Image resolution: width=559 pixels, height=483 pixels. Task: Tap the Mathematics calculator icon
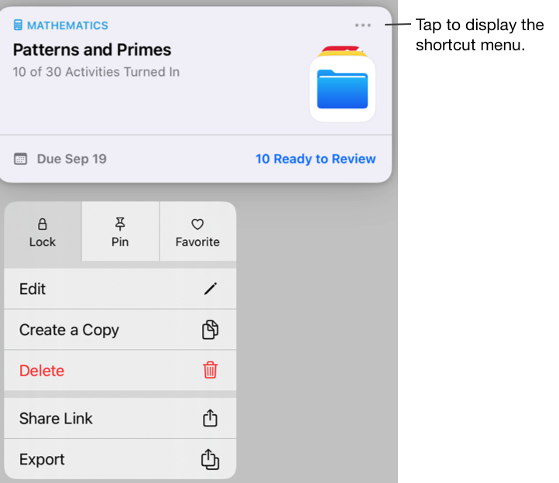click(x=19, y=26)
